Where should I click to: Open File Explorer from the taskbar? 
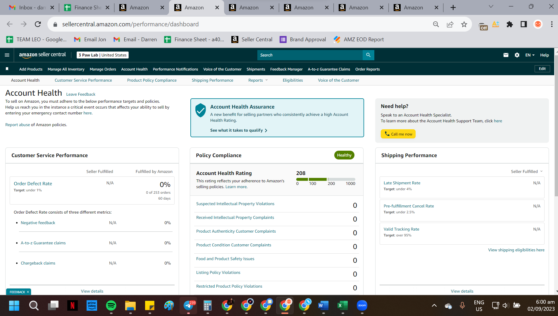point(130,306)
